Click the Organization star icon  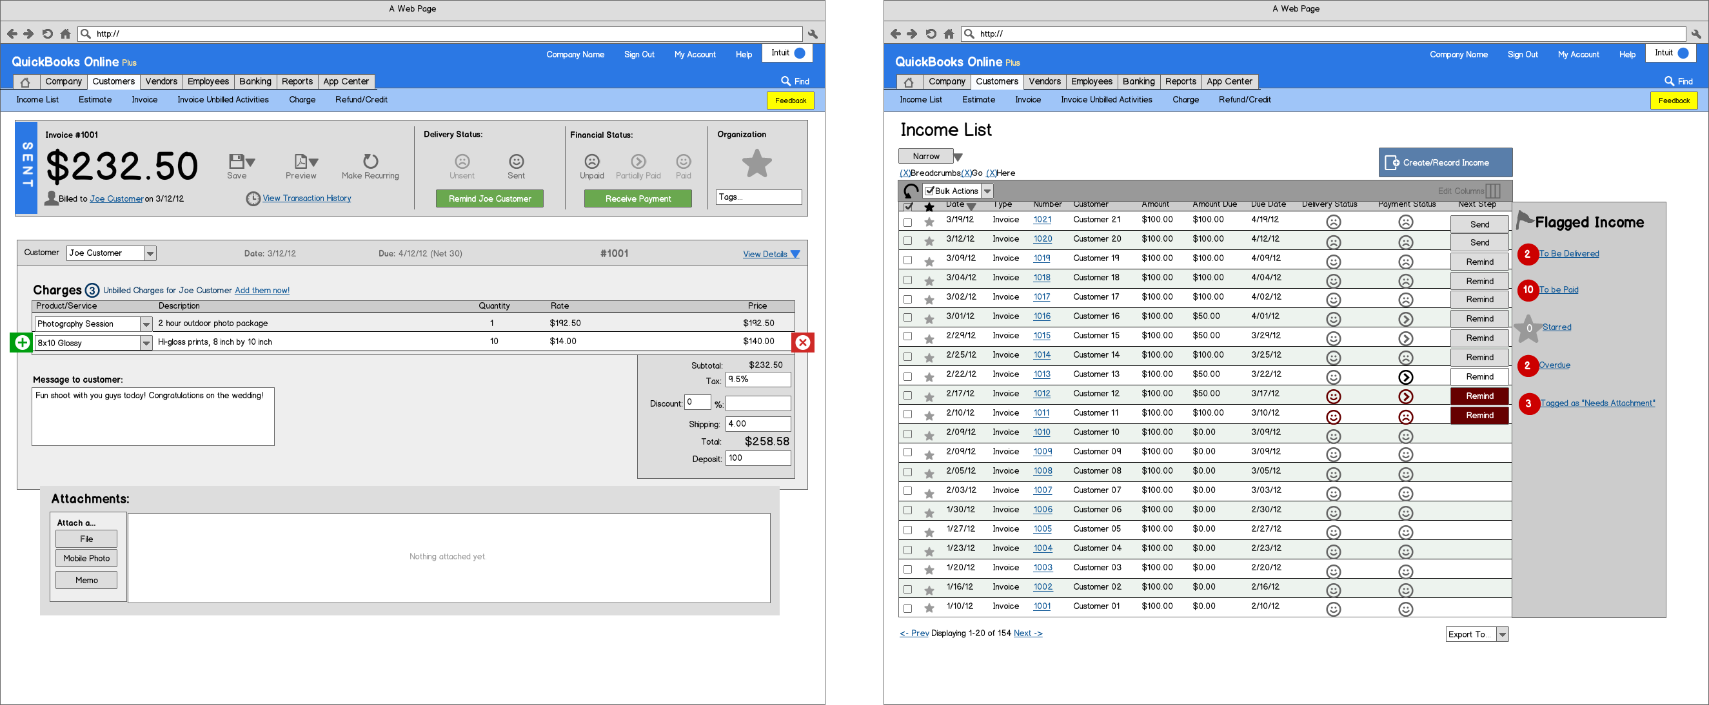757,163
